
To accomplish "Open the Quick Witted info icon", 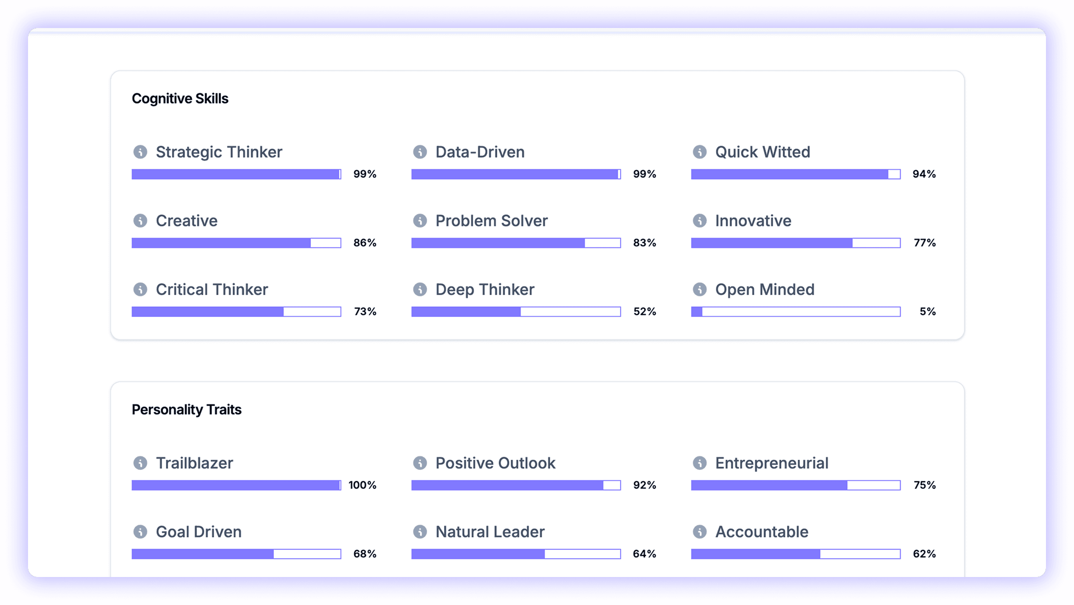I will click(699, 152).
